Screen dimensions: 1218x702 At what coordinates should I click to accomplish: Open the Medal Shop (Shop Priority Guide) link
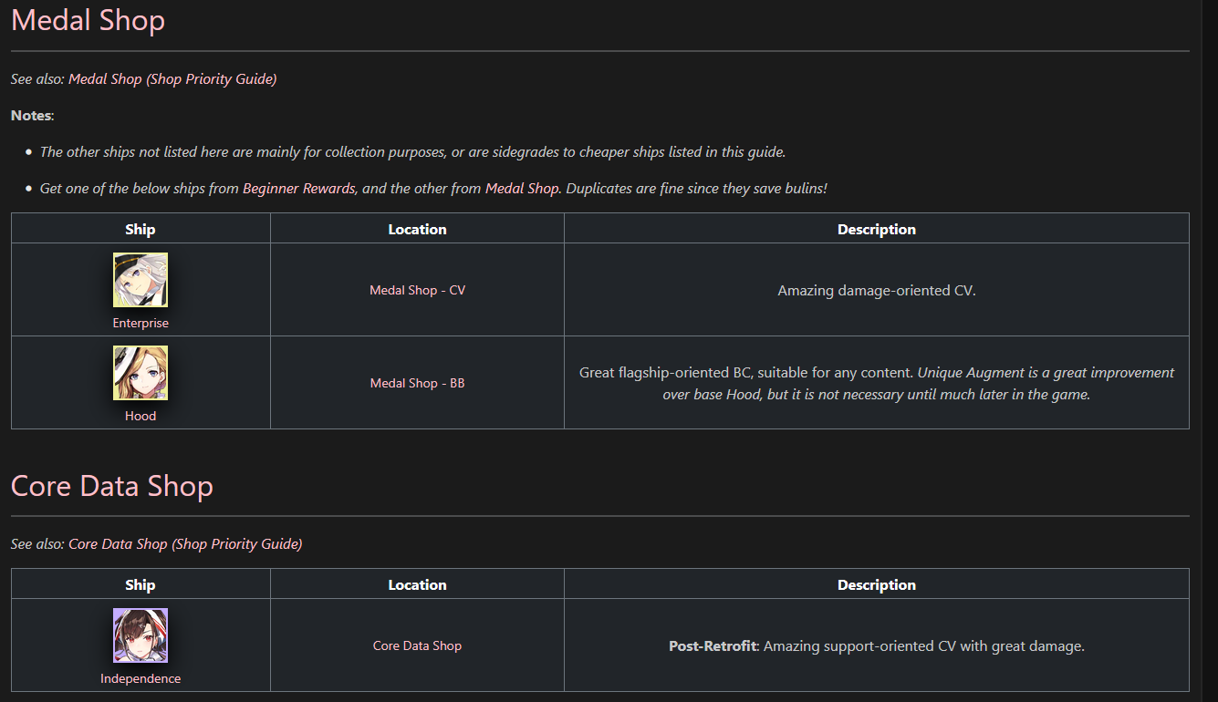[x=172, y=79]
